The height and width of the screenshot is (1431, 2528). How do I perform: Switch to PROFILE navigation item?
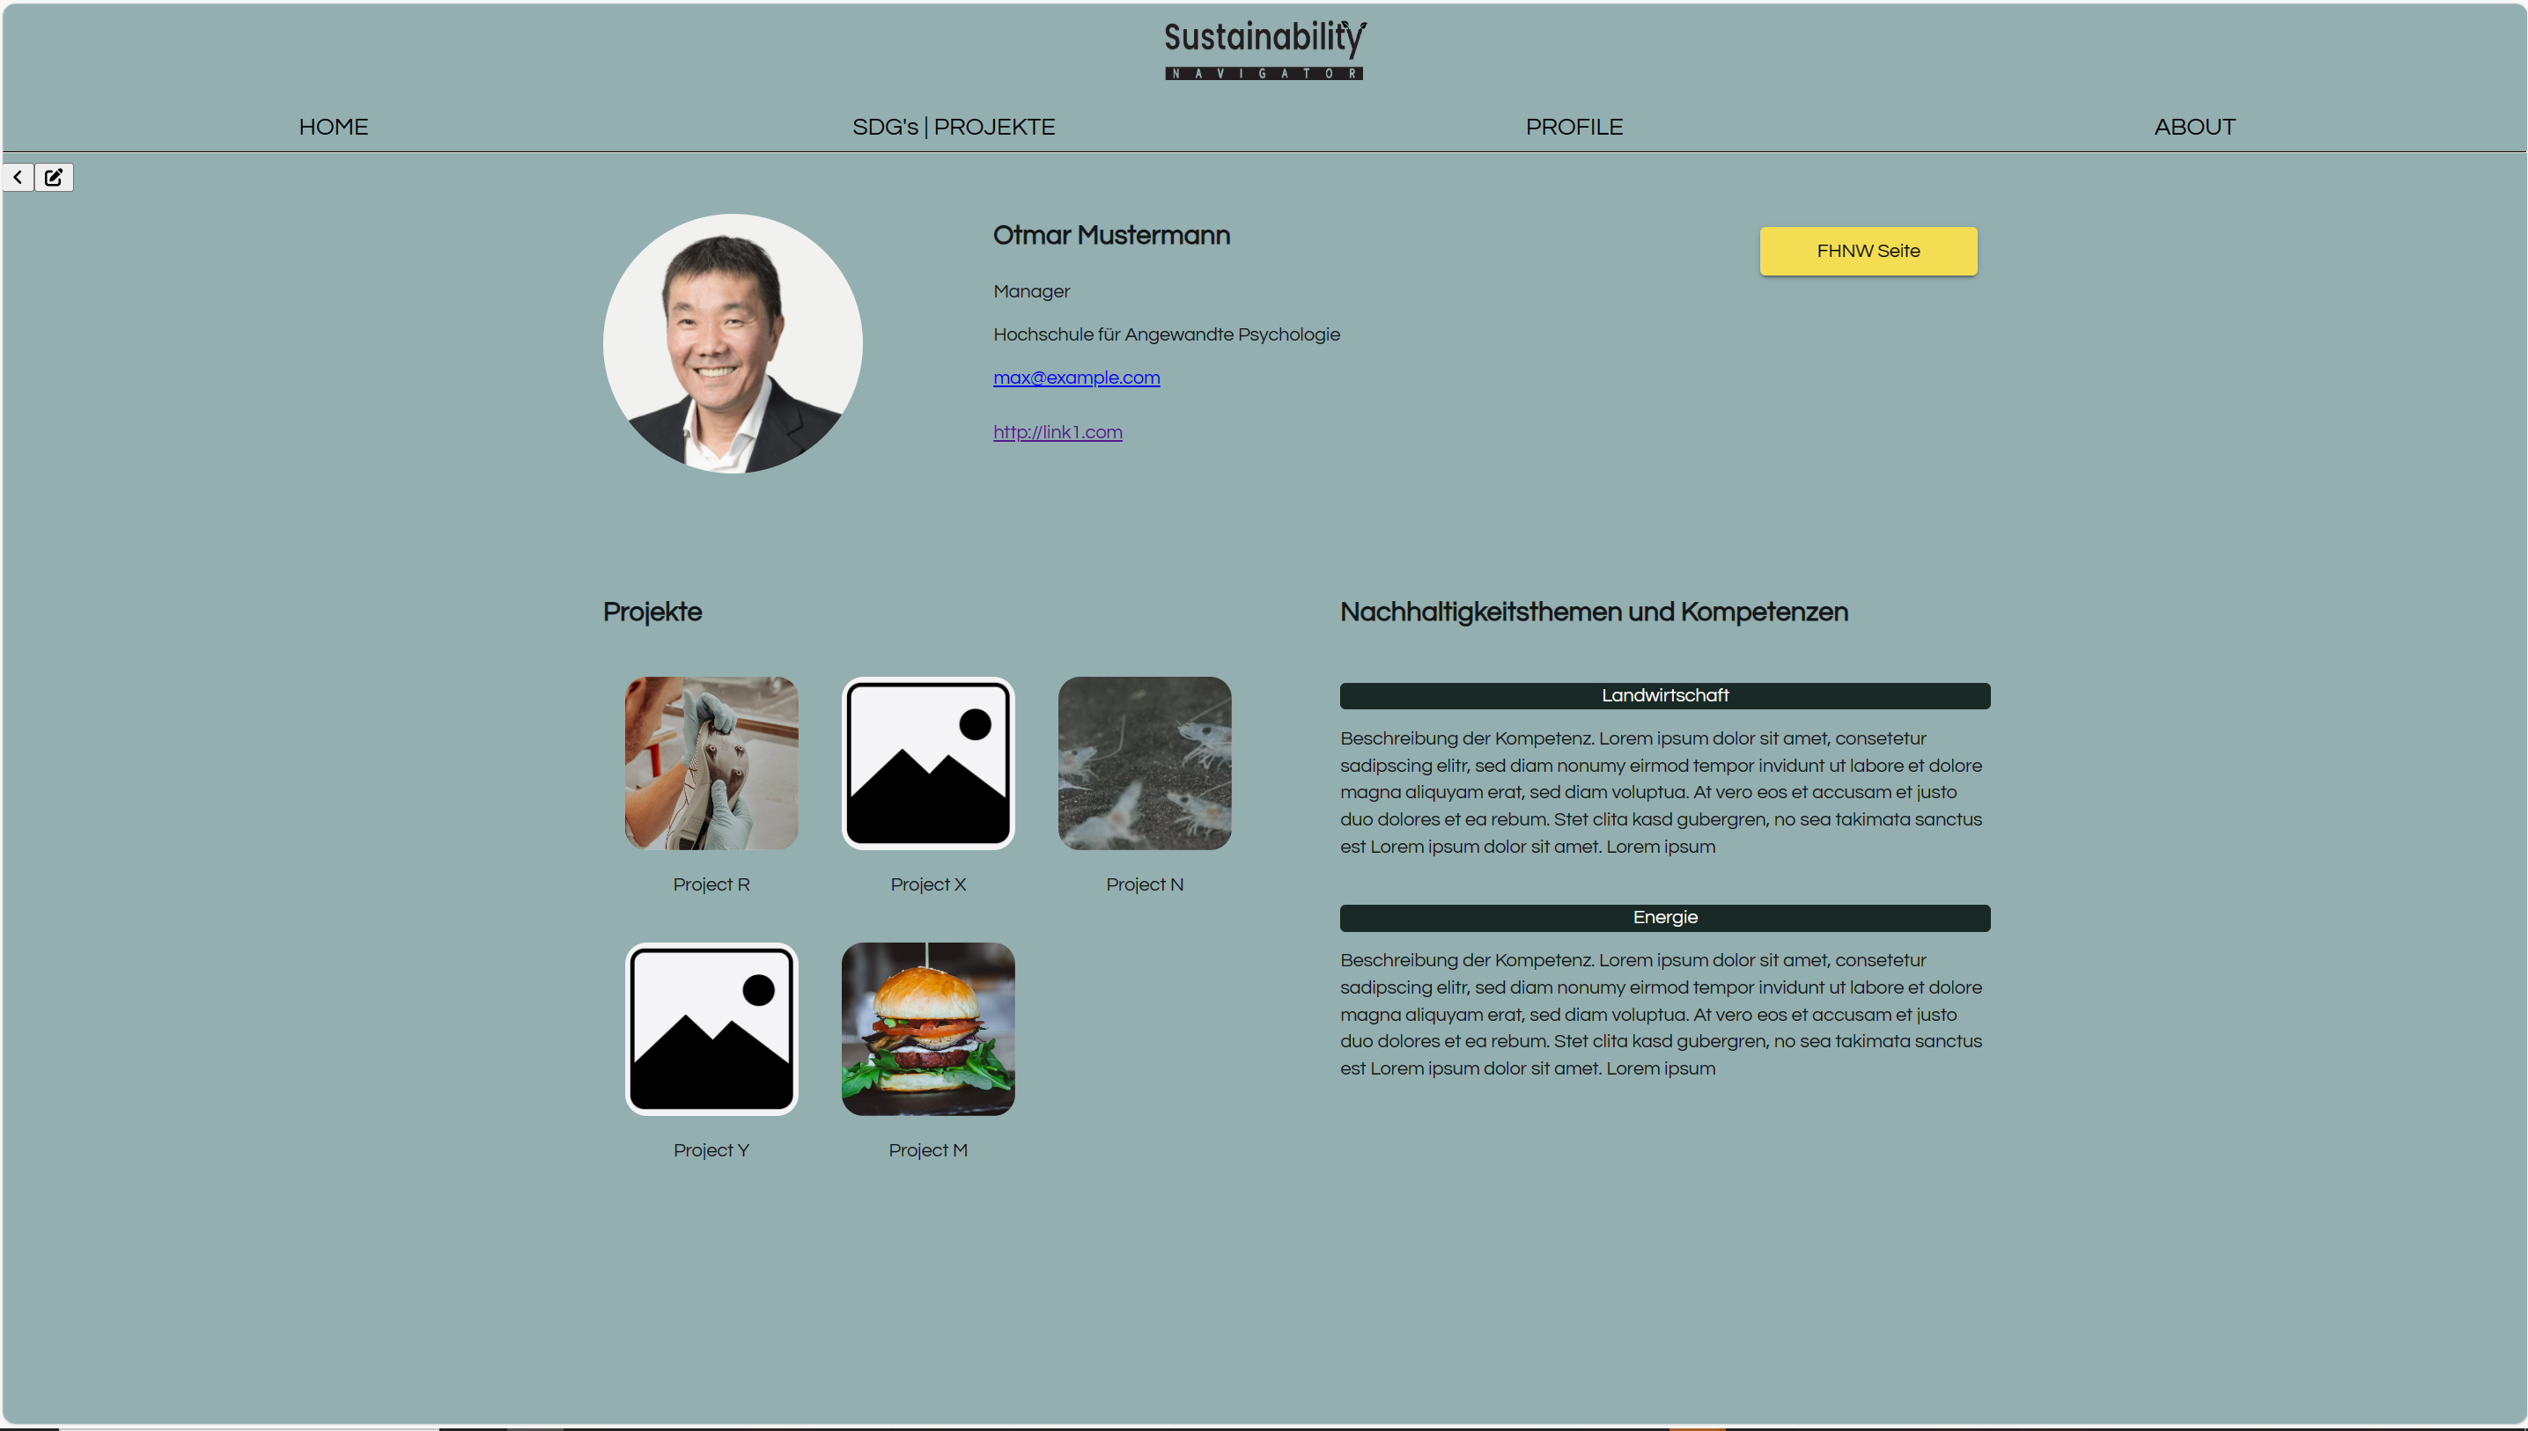[x=1574, y=127]
